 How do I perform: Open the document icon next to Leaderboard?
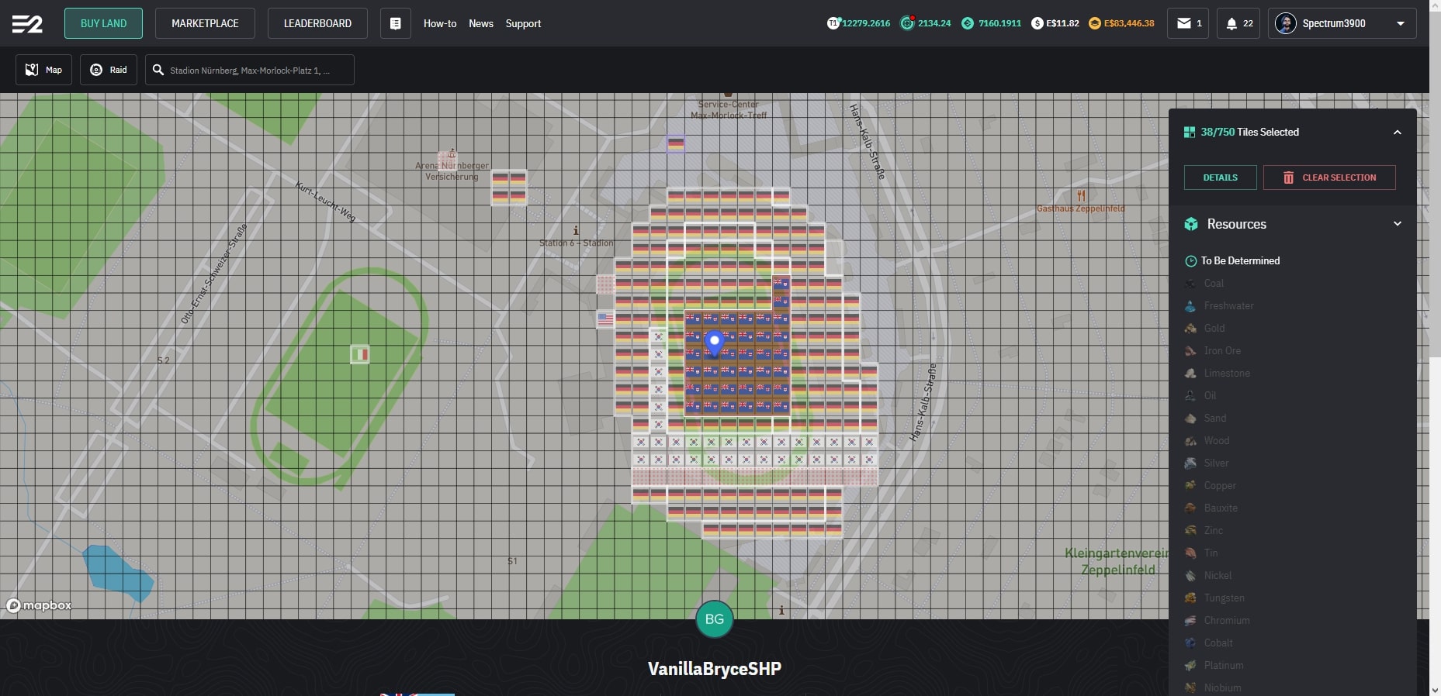click(396, 23)
